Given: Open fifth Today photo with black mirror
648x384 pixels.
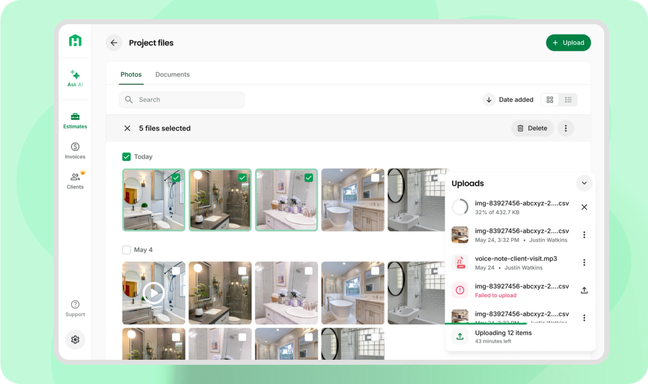Looking at the screenshot, I should pos(416,200).
